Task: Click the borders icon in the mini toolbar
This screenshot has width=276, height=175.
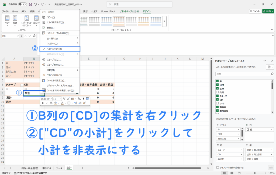Action: [x=69, y=103]
